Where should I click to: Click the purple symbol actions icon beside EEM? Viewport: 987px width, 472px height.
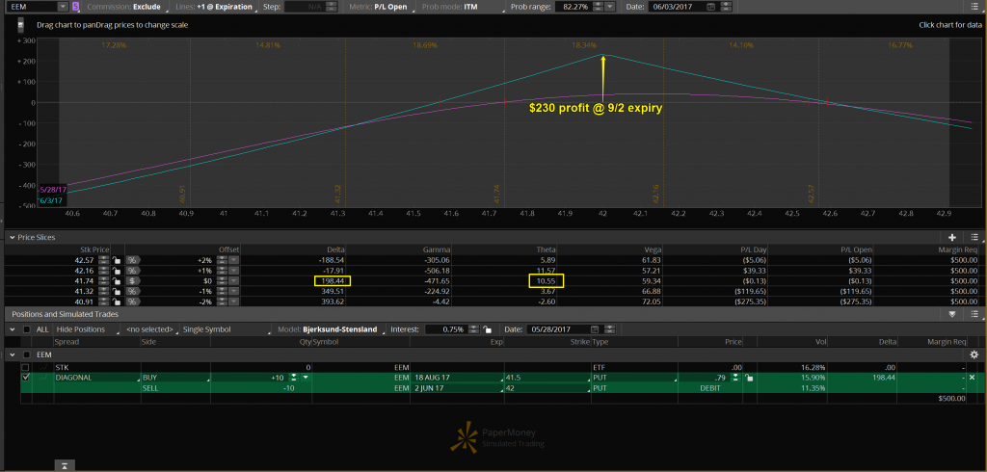point(76,7)
